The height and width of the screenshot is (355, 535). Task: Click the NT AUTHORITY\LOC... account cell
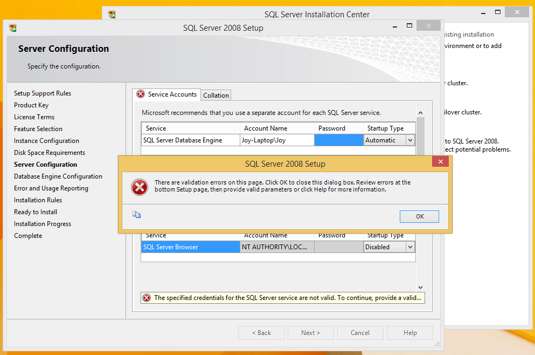[277, 247]
